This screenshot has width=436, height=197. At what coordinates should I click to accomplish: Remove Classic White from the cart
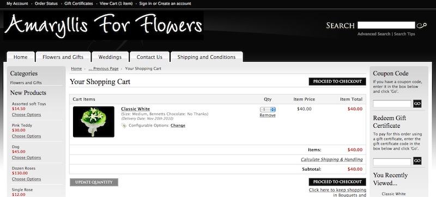[268, 115]
